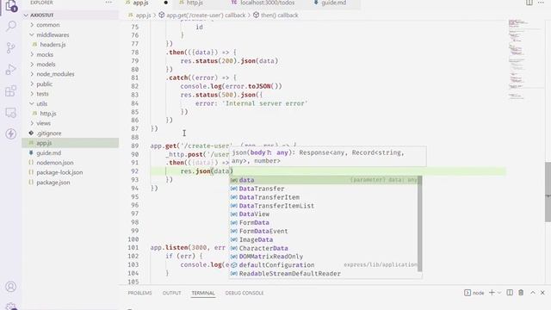This screenshot has width=551, height=310.
Task: Split the terminal panel
Action: click(510, 293)
